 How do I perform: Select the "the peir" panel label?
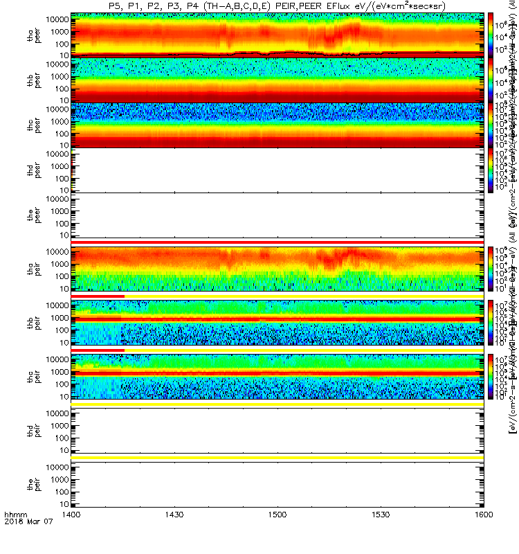[34, 485]
